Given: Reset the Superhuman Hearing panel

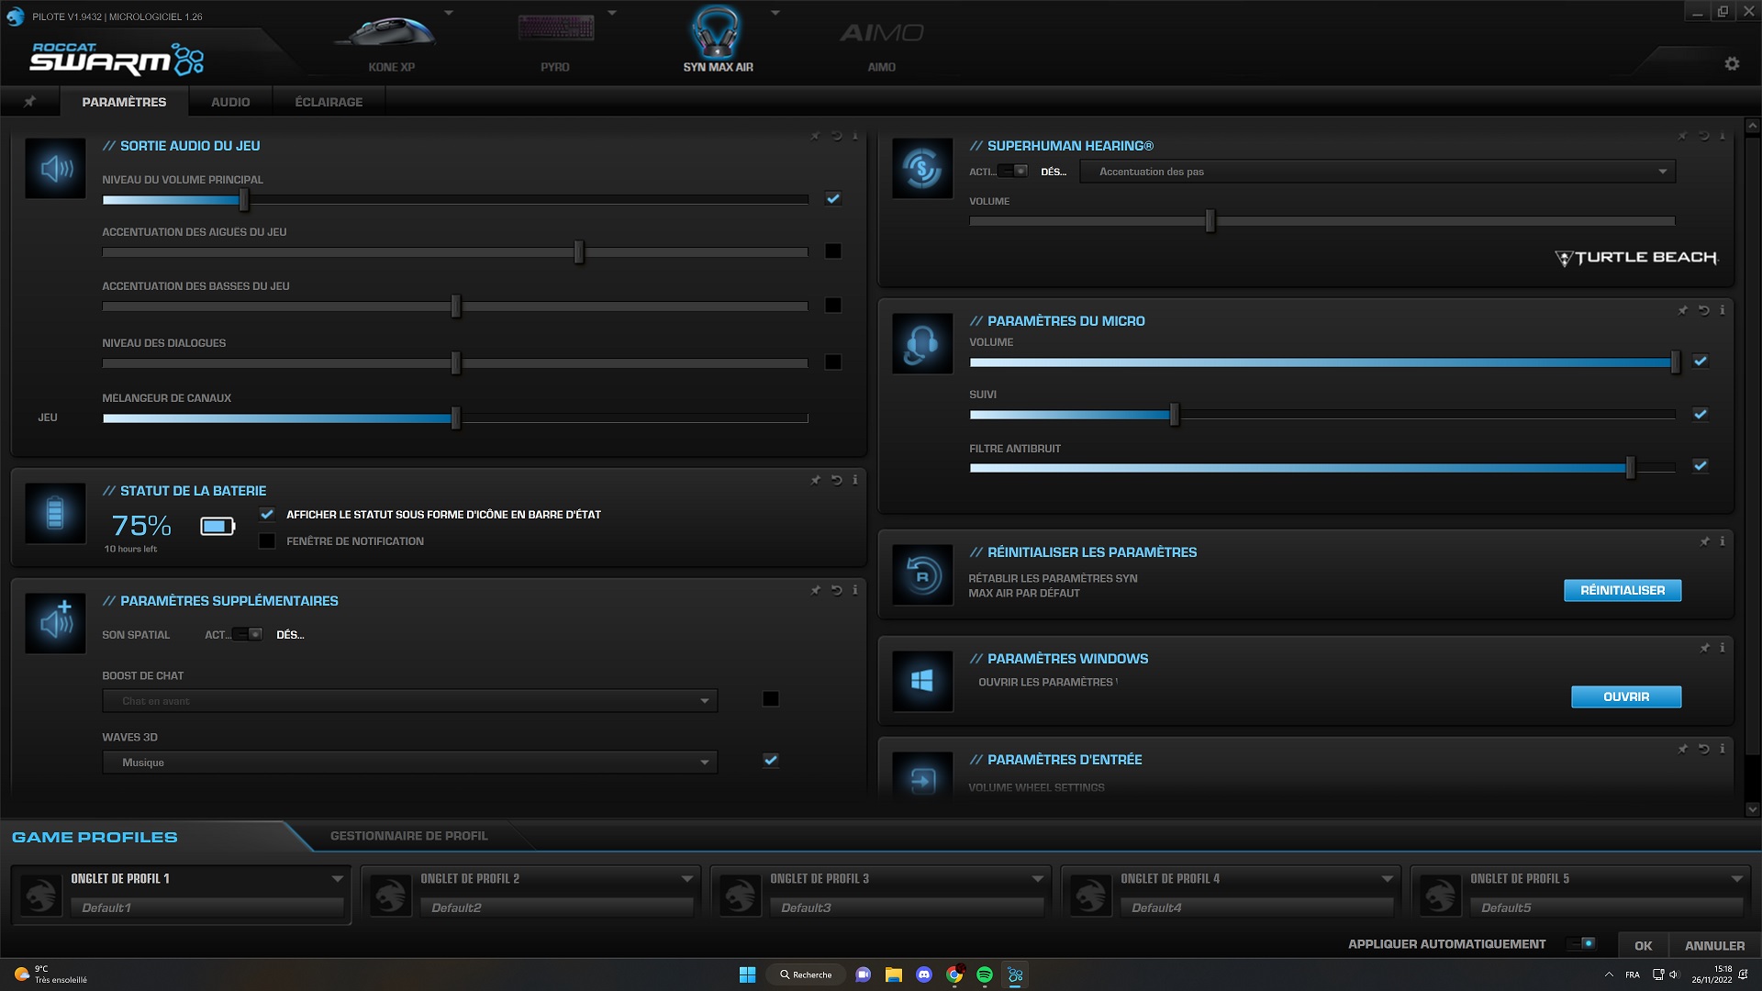Looking at the screenshot, I should (1703, 136).
